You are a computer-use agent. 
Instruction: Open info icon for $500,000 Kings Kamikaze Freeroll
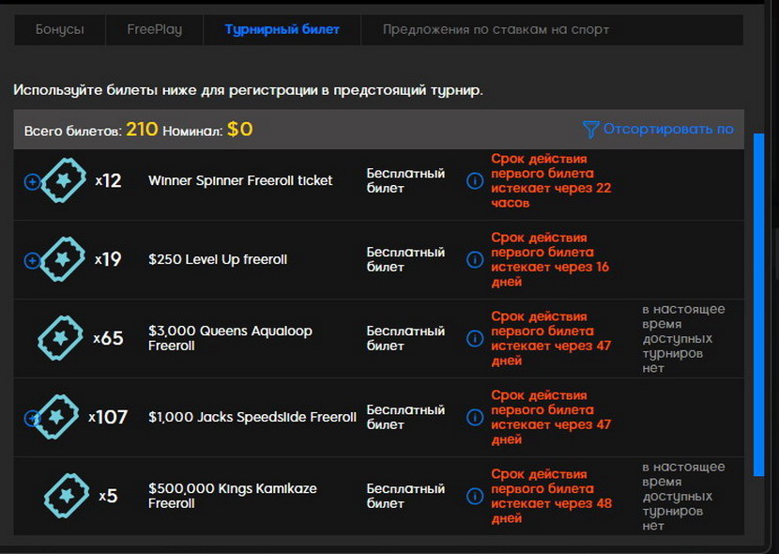(475, 497)
